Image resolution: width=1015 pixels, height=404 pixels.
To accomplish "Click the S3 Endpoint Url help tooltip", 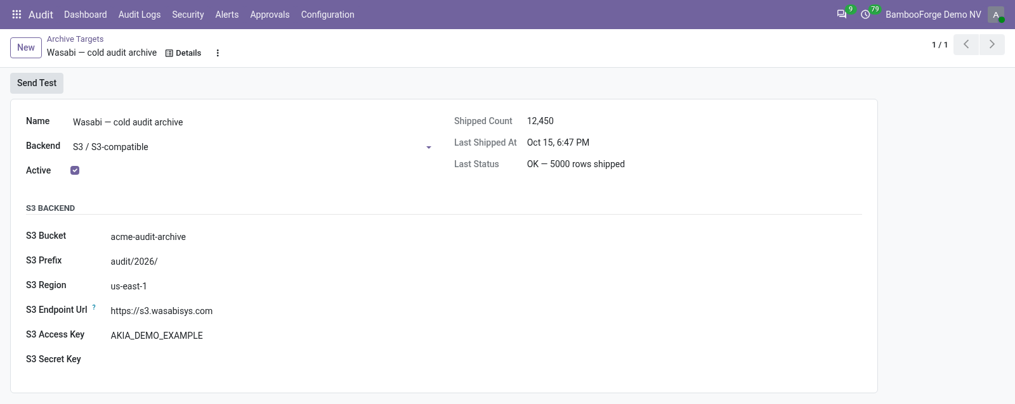I will pos(94,307).
